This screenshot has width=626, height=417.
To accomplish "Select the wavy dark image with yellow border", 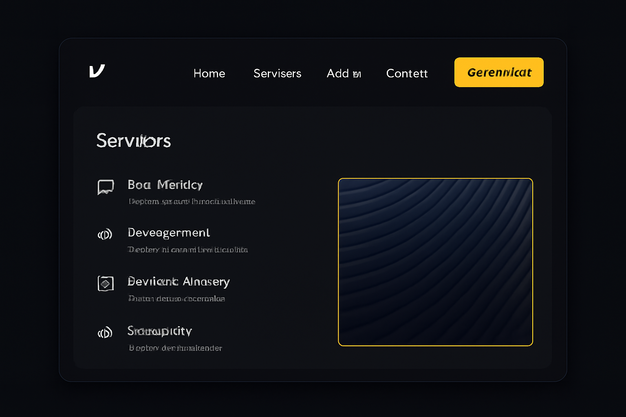I will pos(435,262).
